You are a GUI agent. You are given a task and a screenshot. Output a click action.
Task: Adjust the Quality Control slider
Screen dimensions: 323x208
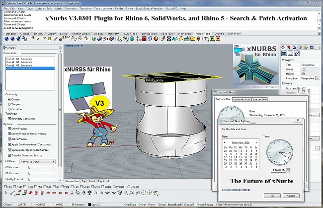29,179
